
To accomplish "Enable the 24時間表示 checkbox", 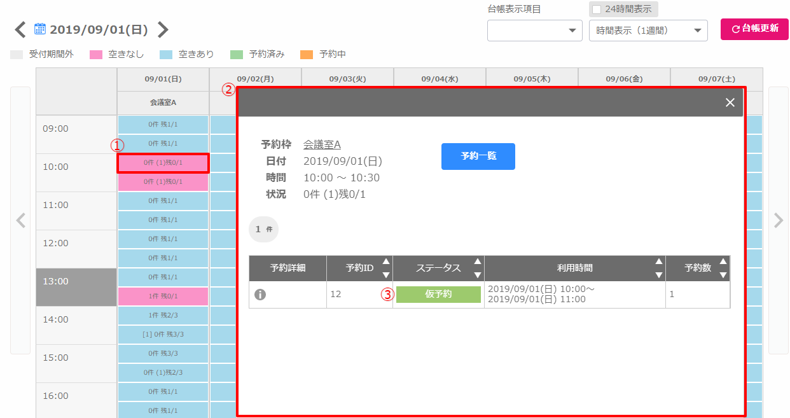I will tap(597, 10).
